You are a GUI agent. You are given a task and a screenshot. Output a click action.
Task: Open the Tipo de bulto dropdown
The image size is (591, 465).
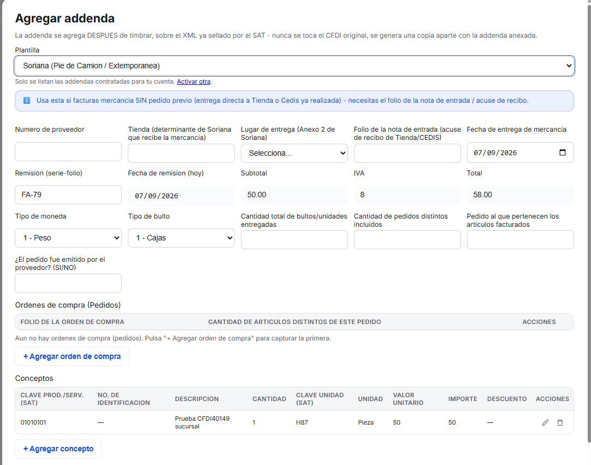pyautogui.click(x=181, y=238)
